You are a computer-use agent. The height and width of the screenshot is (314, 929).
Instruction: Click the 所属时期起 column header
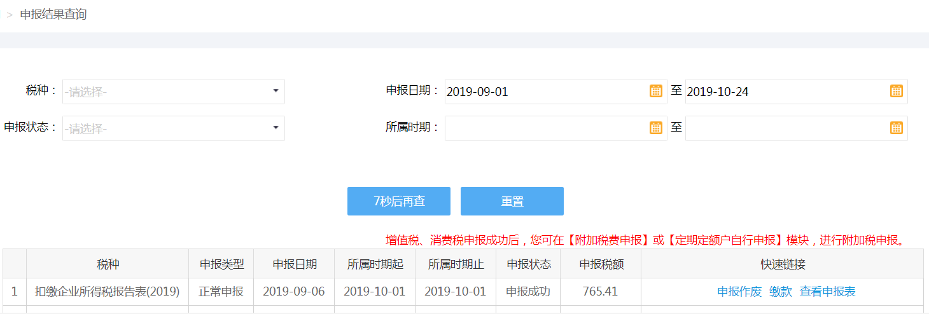point(375,264)
